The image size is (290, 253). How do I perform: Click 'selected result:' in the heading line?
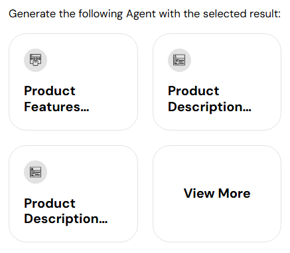pos(242,14)
